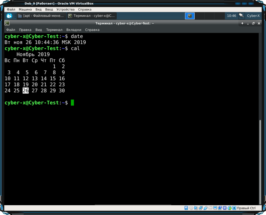Open terminal Вид menu

(38, 30)
